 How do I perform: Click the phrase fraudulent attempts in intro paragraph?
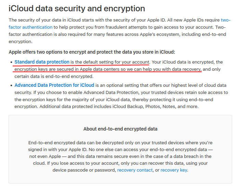coord(127,27)
